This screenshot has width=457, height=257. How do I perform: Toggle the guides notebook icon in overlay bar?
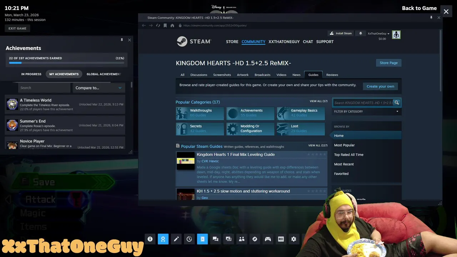point(202,239)
